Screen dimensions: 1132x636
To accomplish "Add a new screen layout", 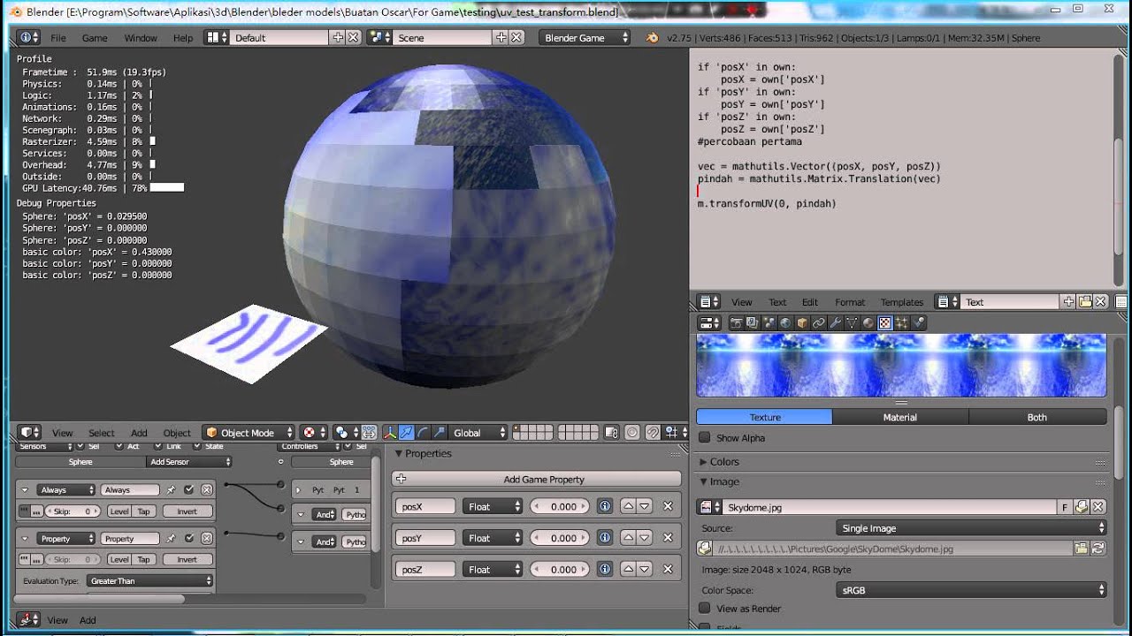I will point(338,38).
